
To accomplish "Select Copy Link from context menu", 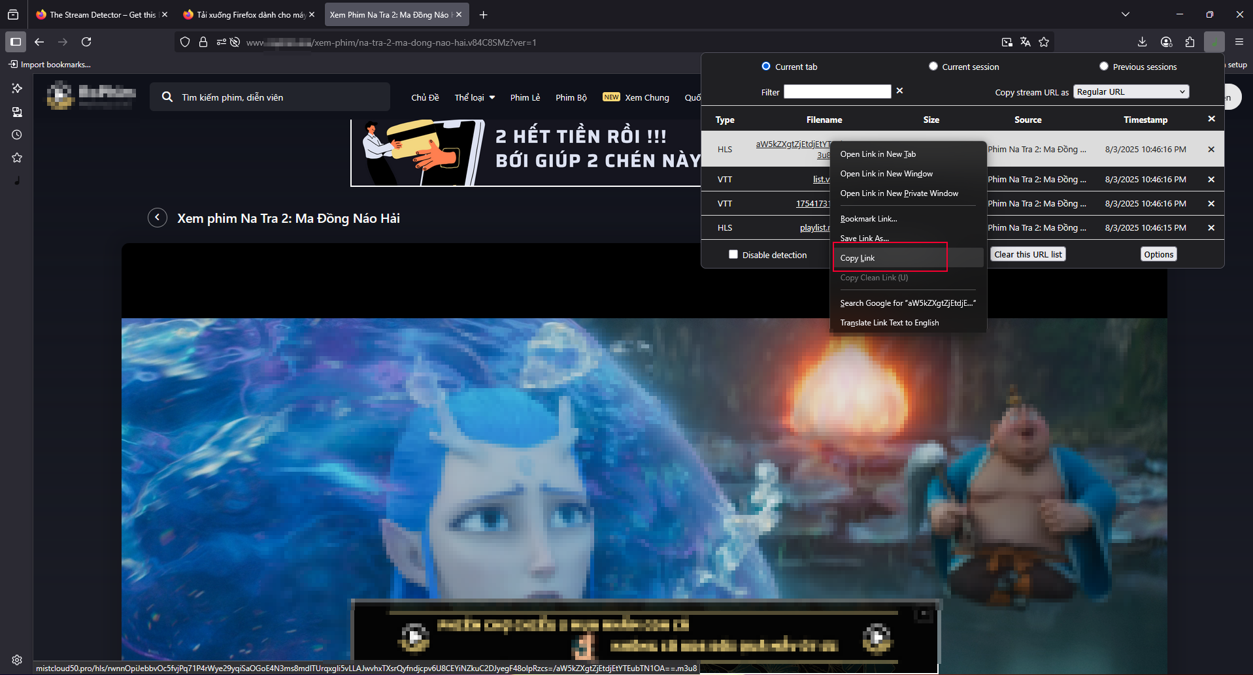I will click(x=908, y=258).
